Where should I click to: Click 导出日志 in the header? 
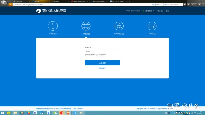click(160, 11)
